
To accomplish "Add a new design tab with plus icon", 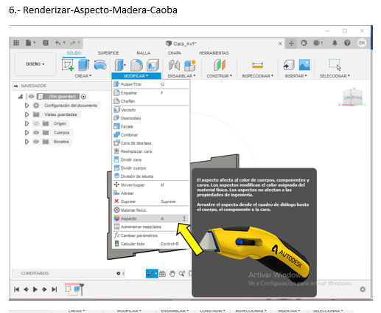I will [291, 44].
